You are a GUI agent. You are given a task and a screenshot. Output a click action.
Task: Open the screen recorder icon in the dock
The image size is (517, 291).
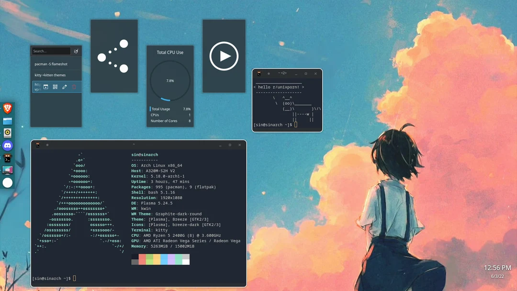pos(7,168)
